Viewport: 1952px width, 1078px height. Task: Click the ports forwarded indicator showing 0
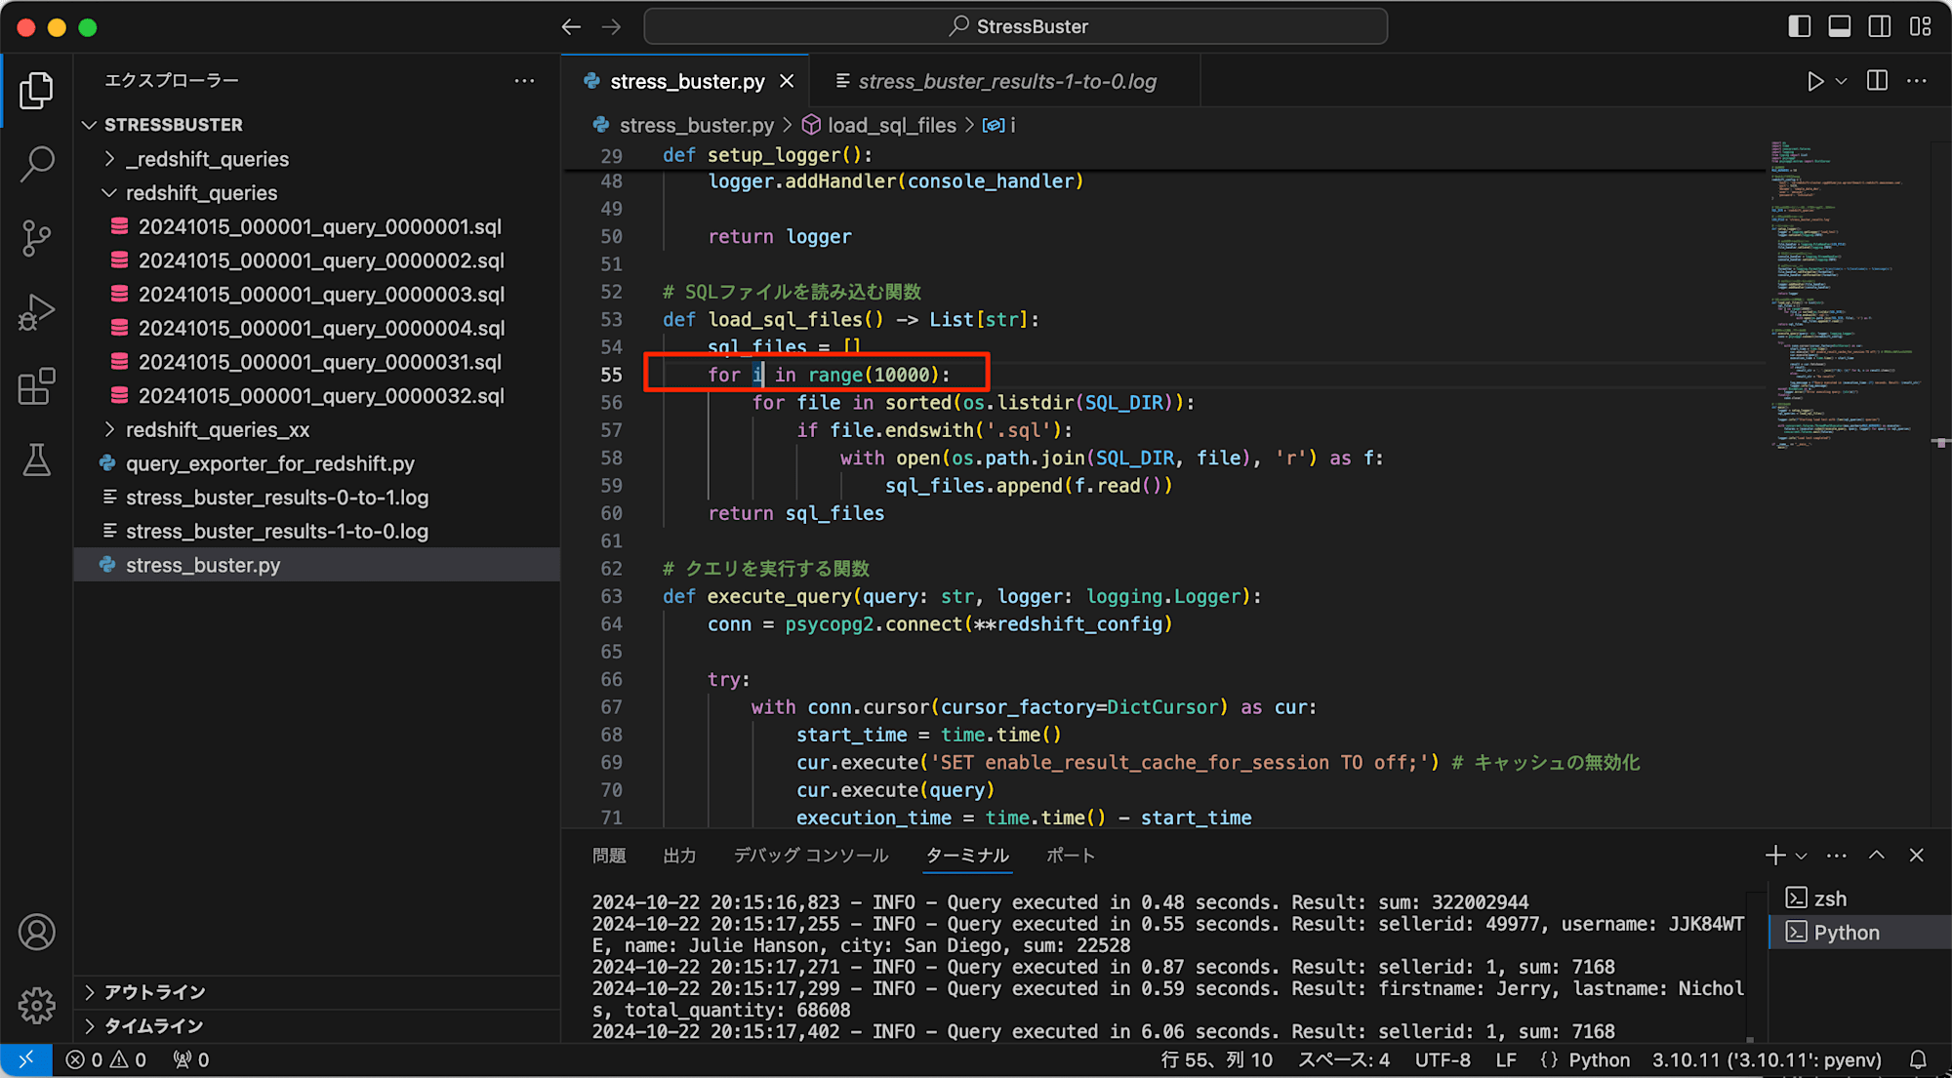click(x=191, y=1059)
